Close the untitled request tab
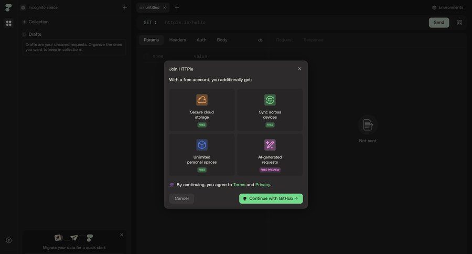 tap(164, 7)
